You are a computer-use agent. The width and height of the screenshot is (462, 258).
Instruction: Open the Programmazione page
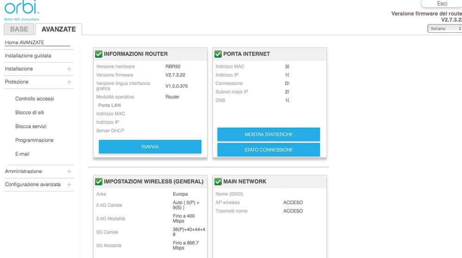pyautogui.click(x=34, y=140)
